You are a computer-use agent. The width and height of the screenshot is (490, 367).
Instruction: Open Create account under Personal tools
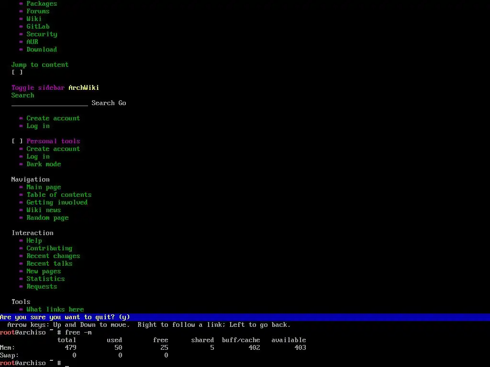53,149
